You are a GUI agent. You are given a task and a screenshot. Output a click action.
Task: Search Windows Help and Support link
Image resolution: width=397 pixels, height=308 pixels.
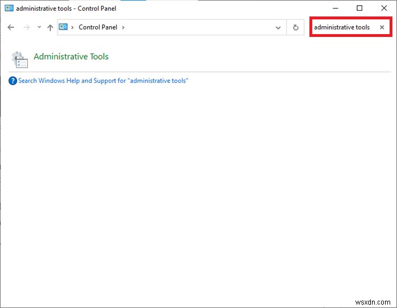(x=103, y=81)
